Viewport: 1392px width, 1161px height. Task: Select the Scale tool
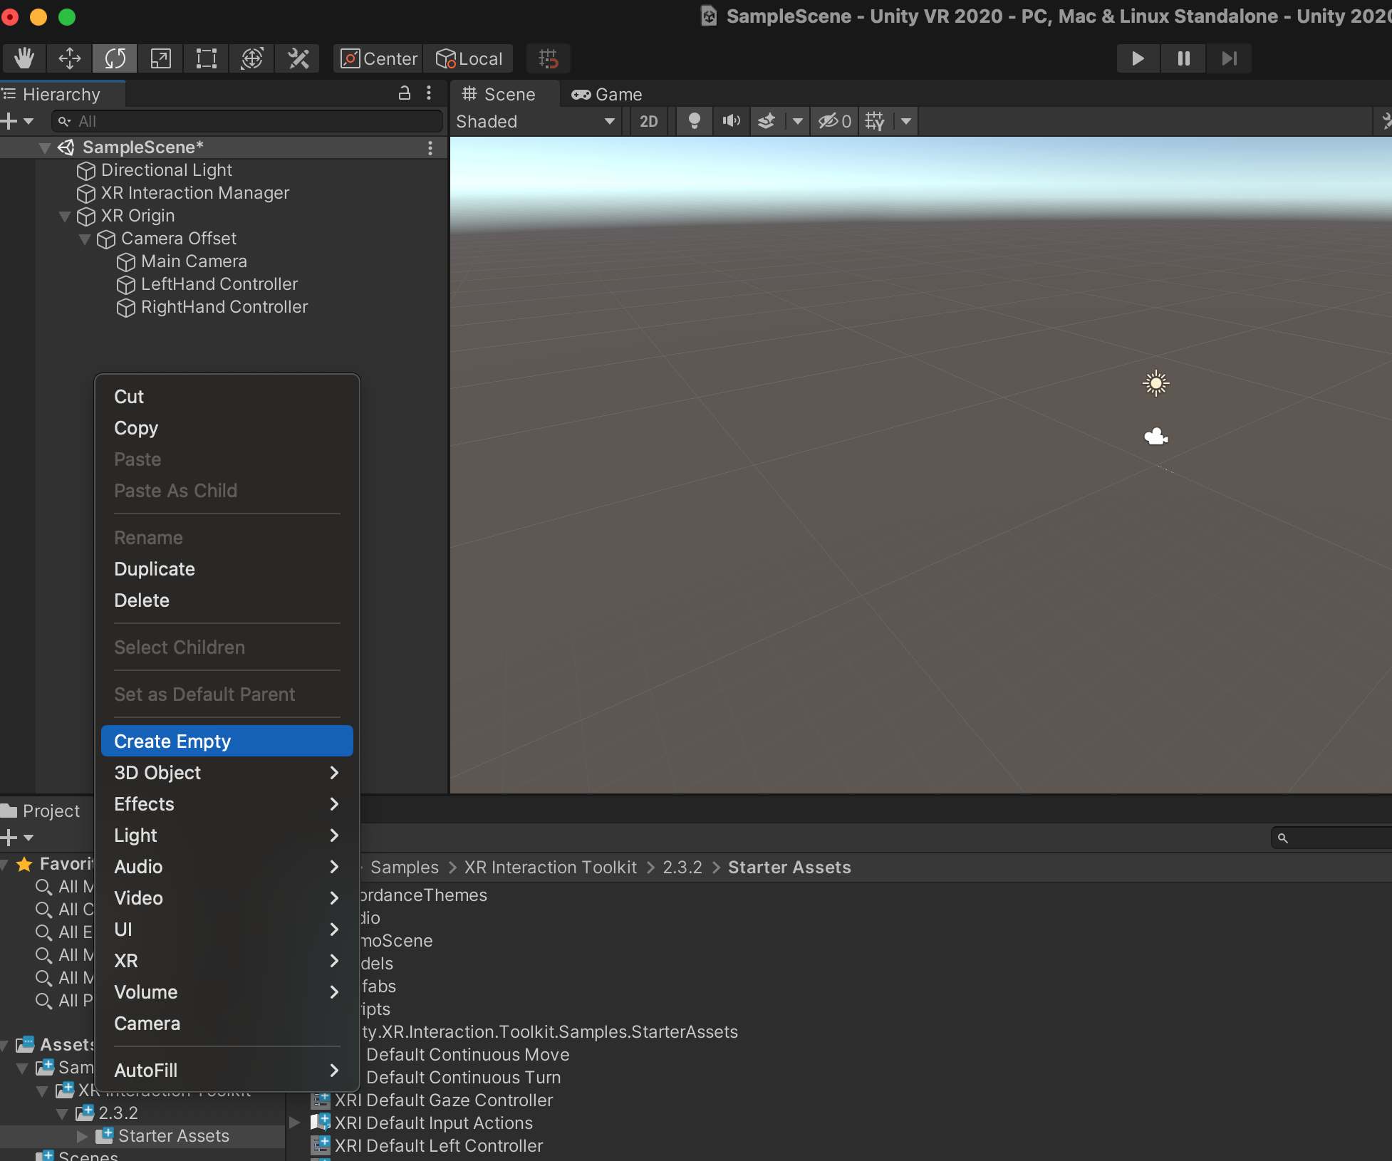[160, 58]
